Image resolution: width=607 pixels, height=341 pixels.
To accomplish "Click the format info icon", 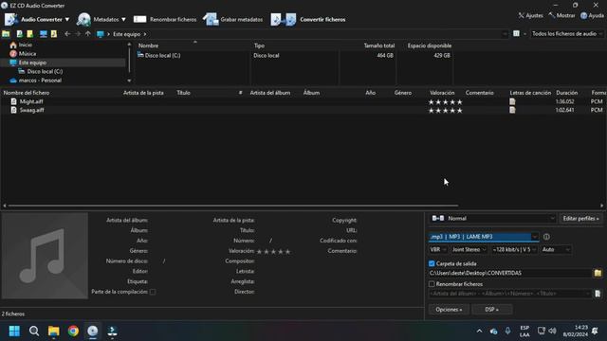I will 546,237.
